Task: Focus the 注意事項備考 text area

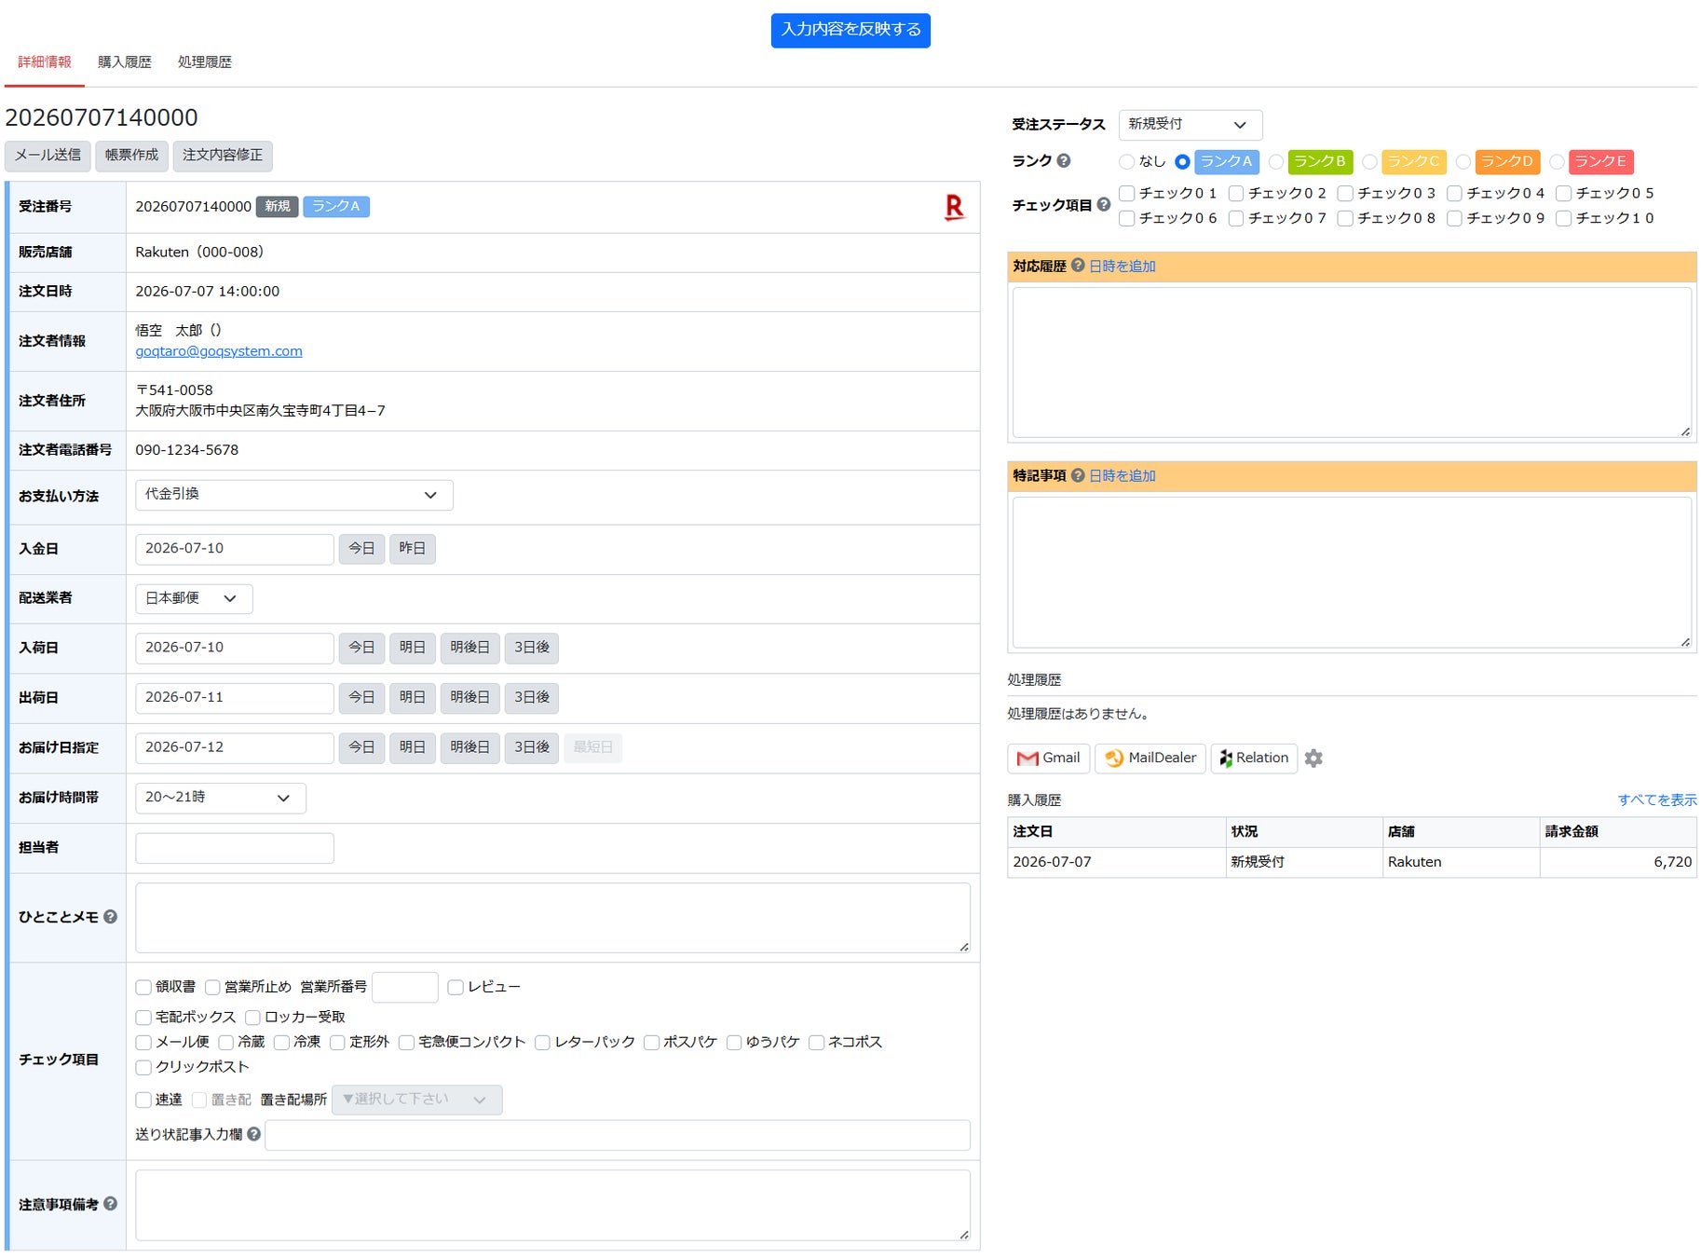Action: coord(552,1205)
